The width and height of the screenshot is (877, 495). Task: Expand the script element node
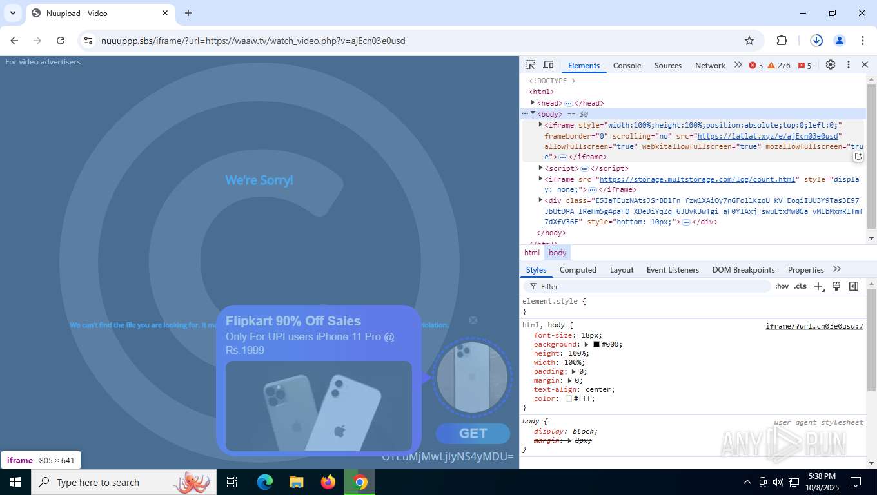pos(541,168)
